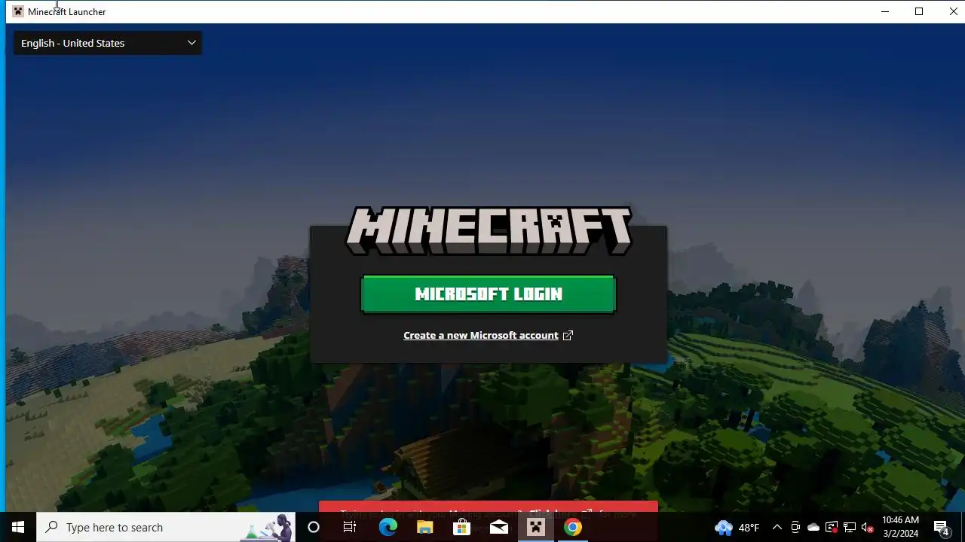The image size is (965, 542).
Task: Click the red error banner at bottom
Action: [x=489, y=507]
